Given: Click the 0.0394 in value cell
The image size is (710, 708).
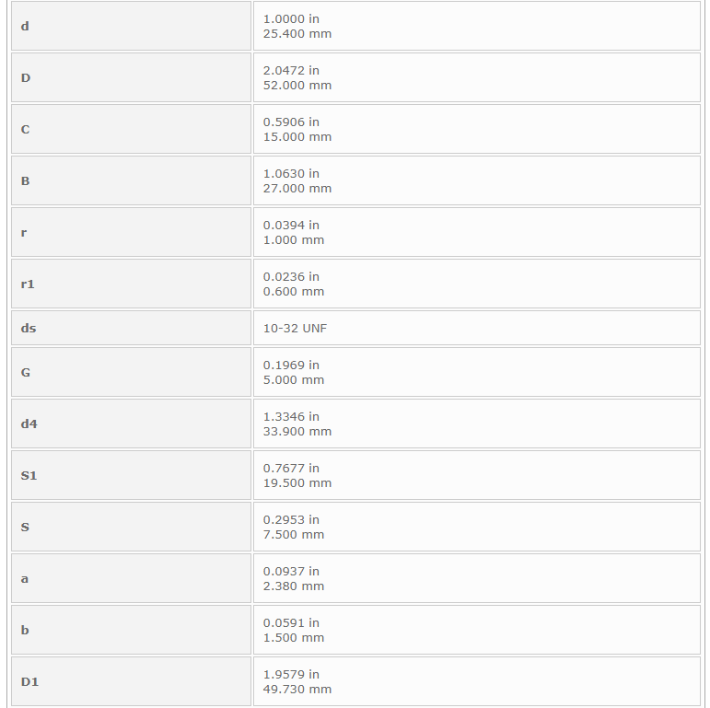Looking at the screenshot, I should (x=476, y=232).
